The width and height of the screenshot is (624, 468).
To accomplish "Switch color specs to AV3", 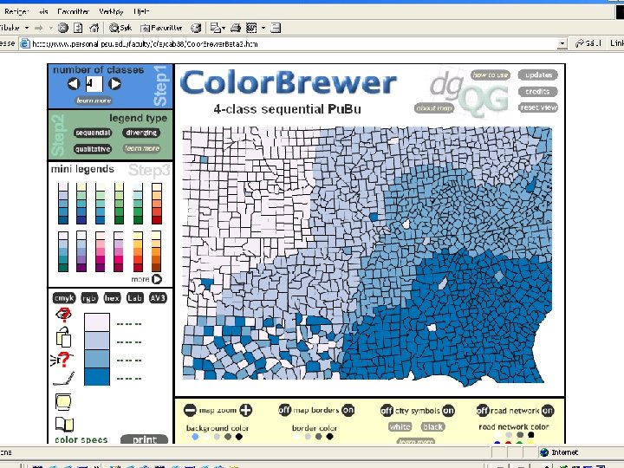I will point(158,298).
